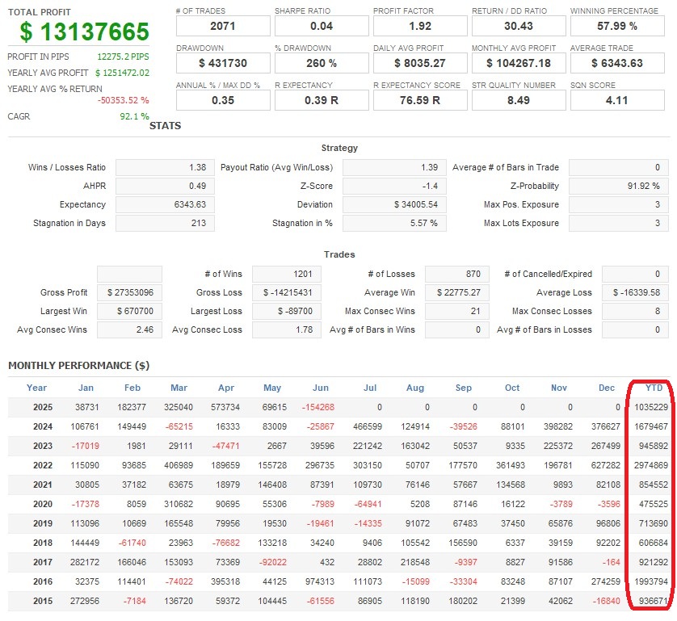Click 2024 YTD total 1679467
The image size is (677, 621).
(x=651, y=426)
